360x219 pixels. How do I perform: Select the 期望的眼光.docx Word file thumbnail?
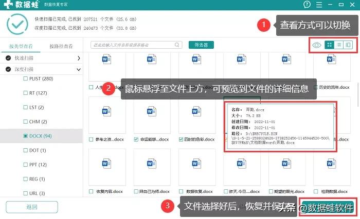point(287,167)
